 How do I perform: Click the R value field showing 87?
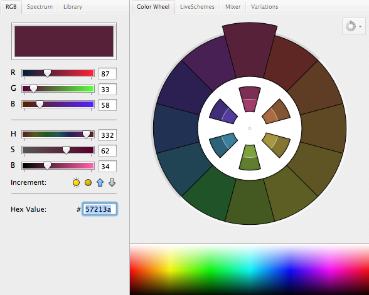(107, 74)
